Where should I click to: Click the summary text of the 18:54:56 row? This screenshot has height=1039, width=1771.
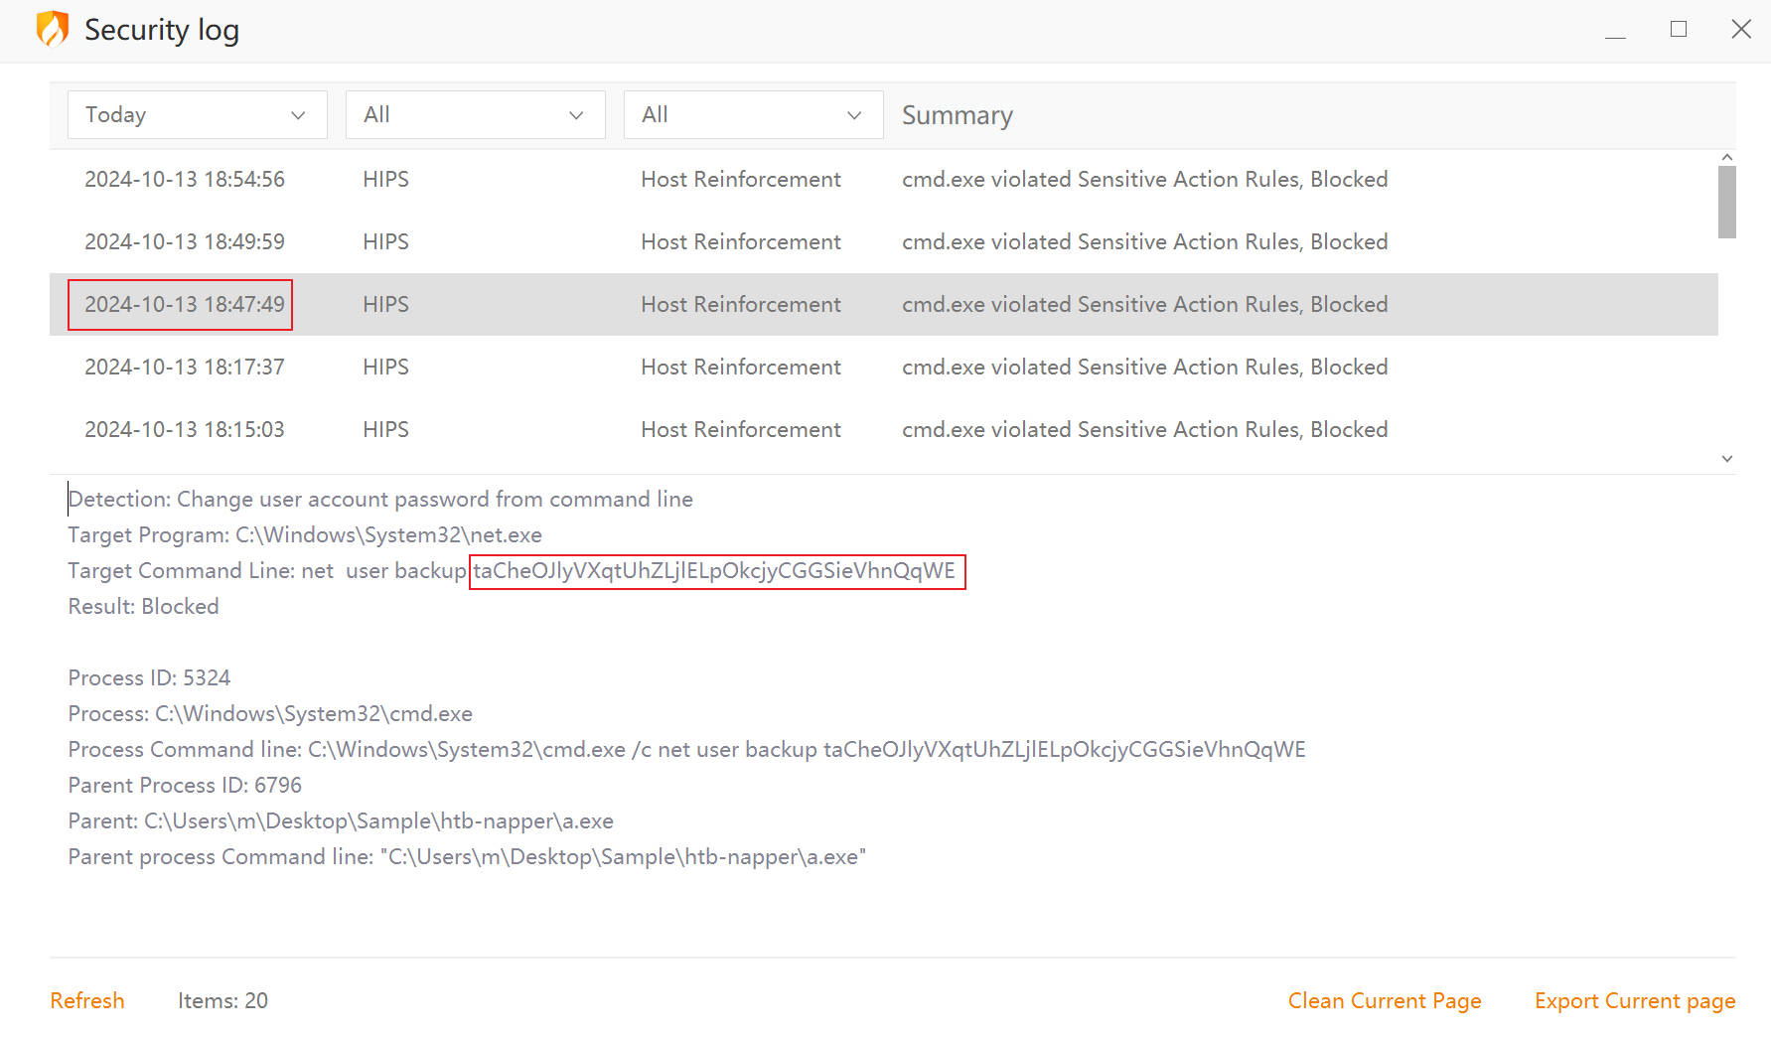click(x=1145, y=180)
